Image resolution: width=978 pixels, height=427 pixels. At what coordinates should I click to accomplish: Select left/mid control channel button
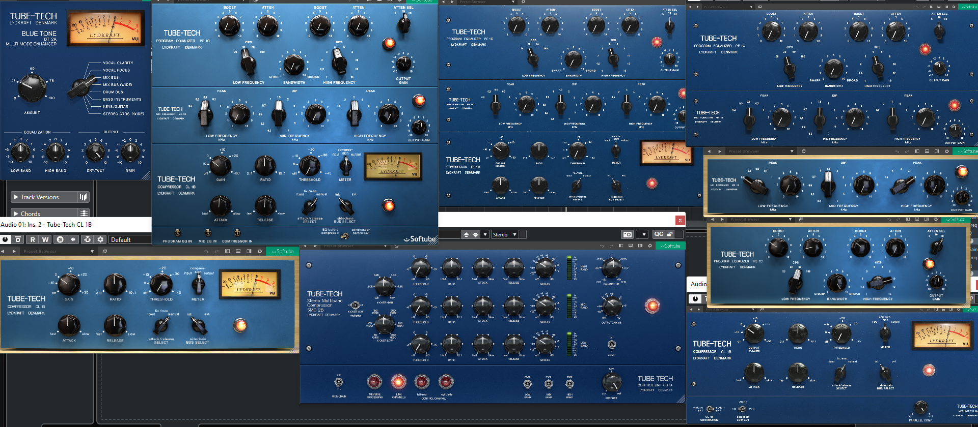point(422,381)
